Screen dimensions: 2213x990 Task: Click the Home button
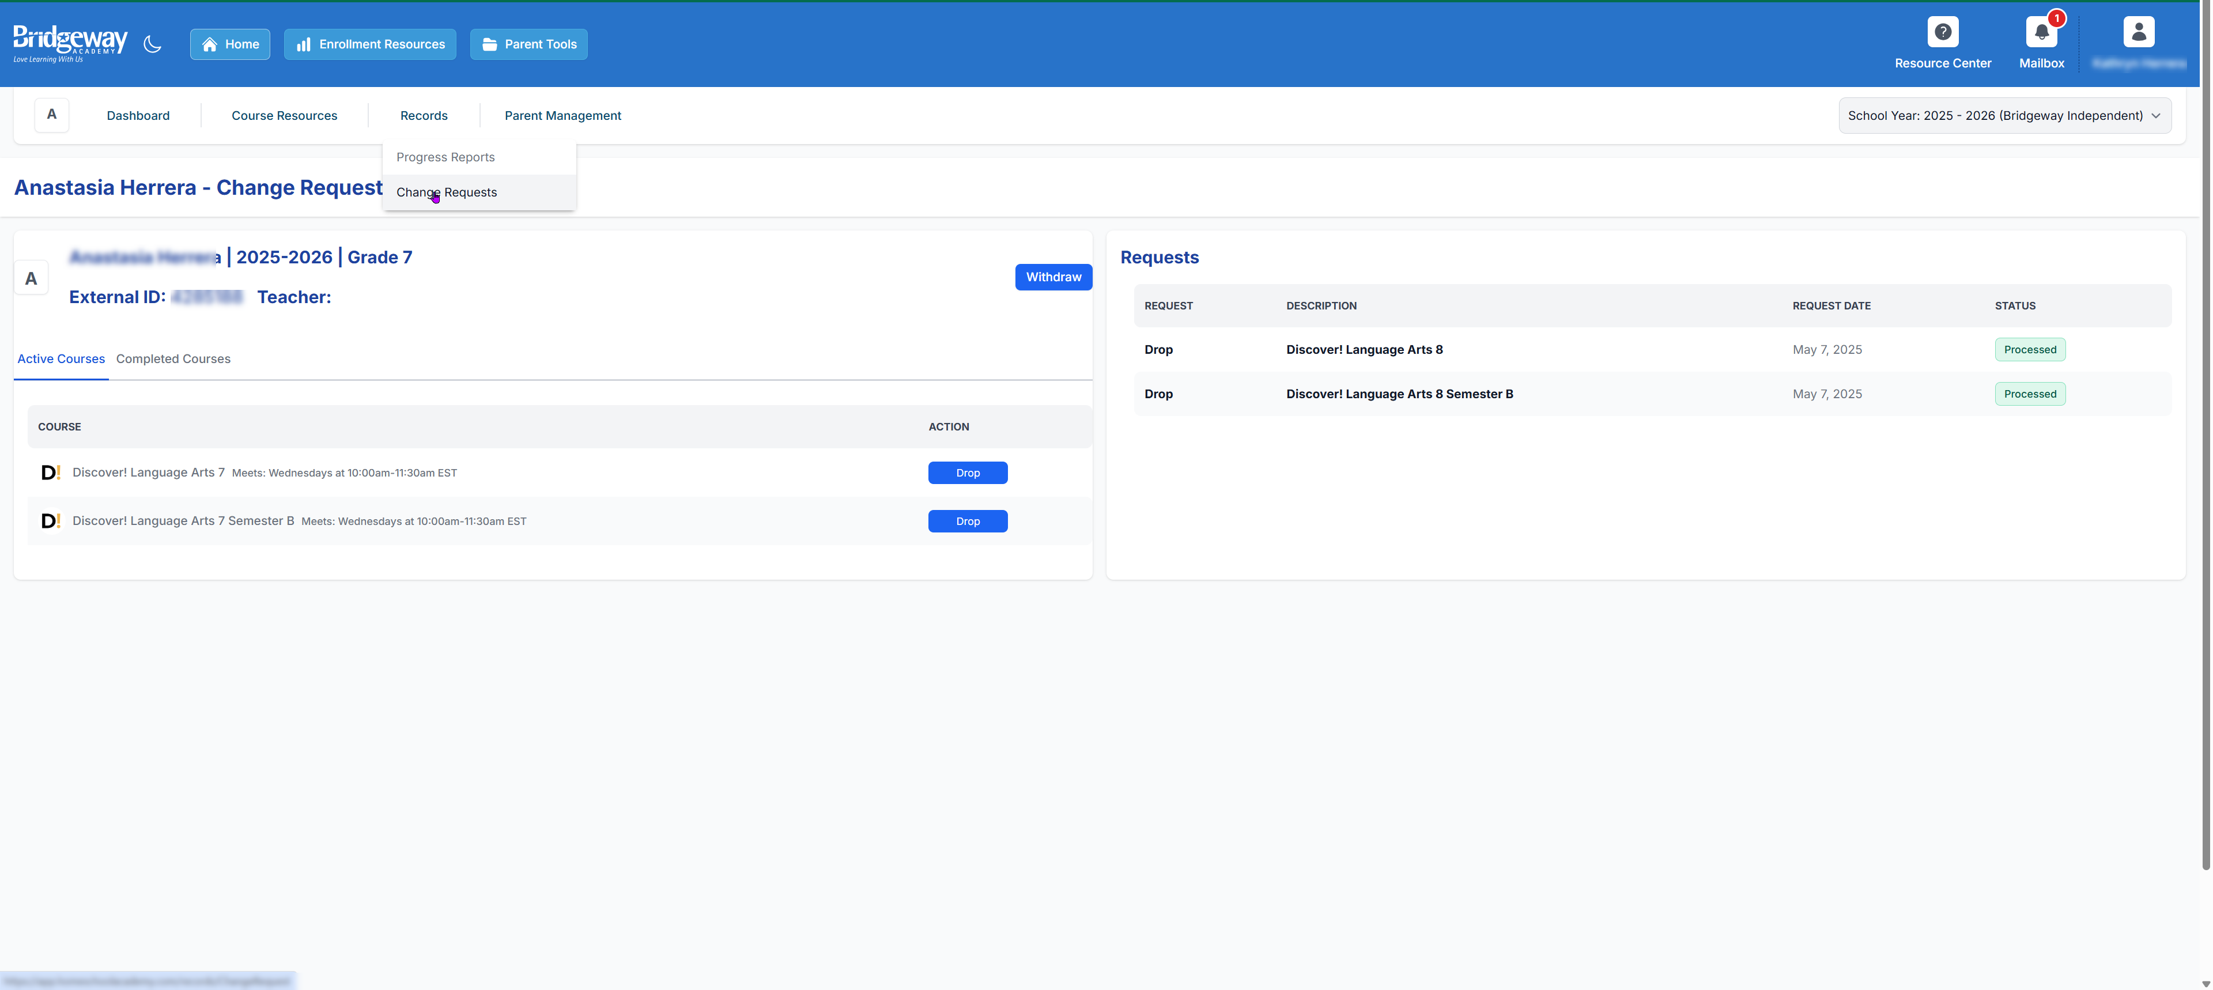pyautogui.click(x=229, y=45)
